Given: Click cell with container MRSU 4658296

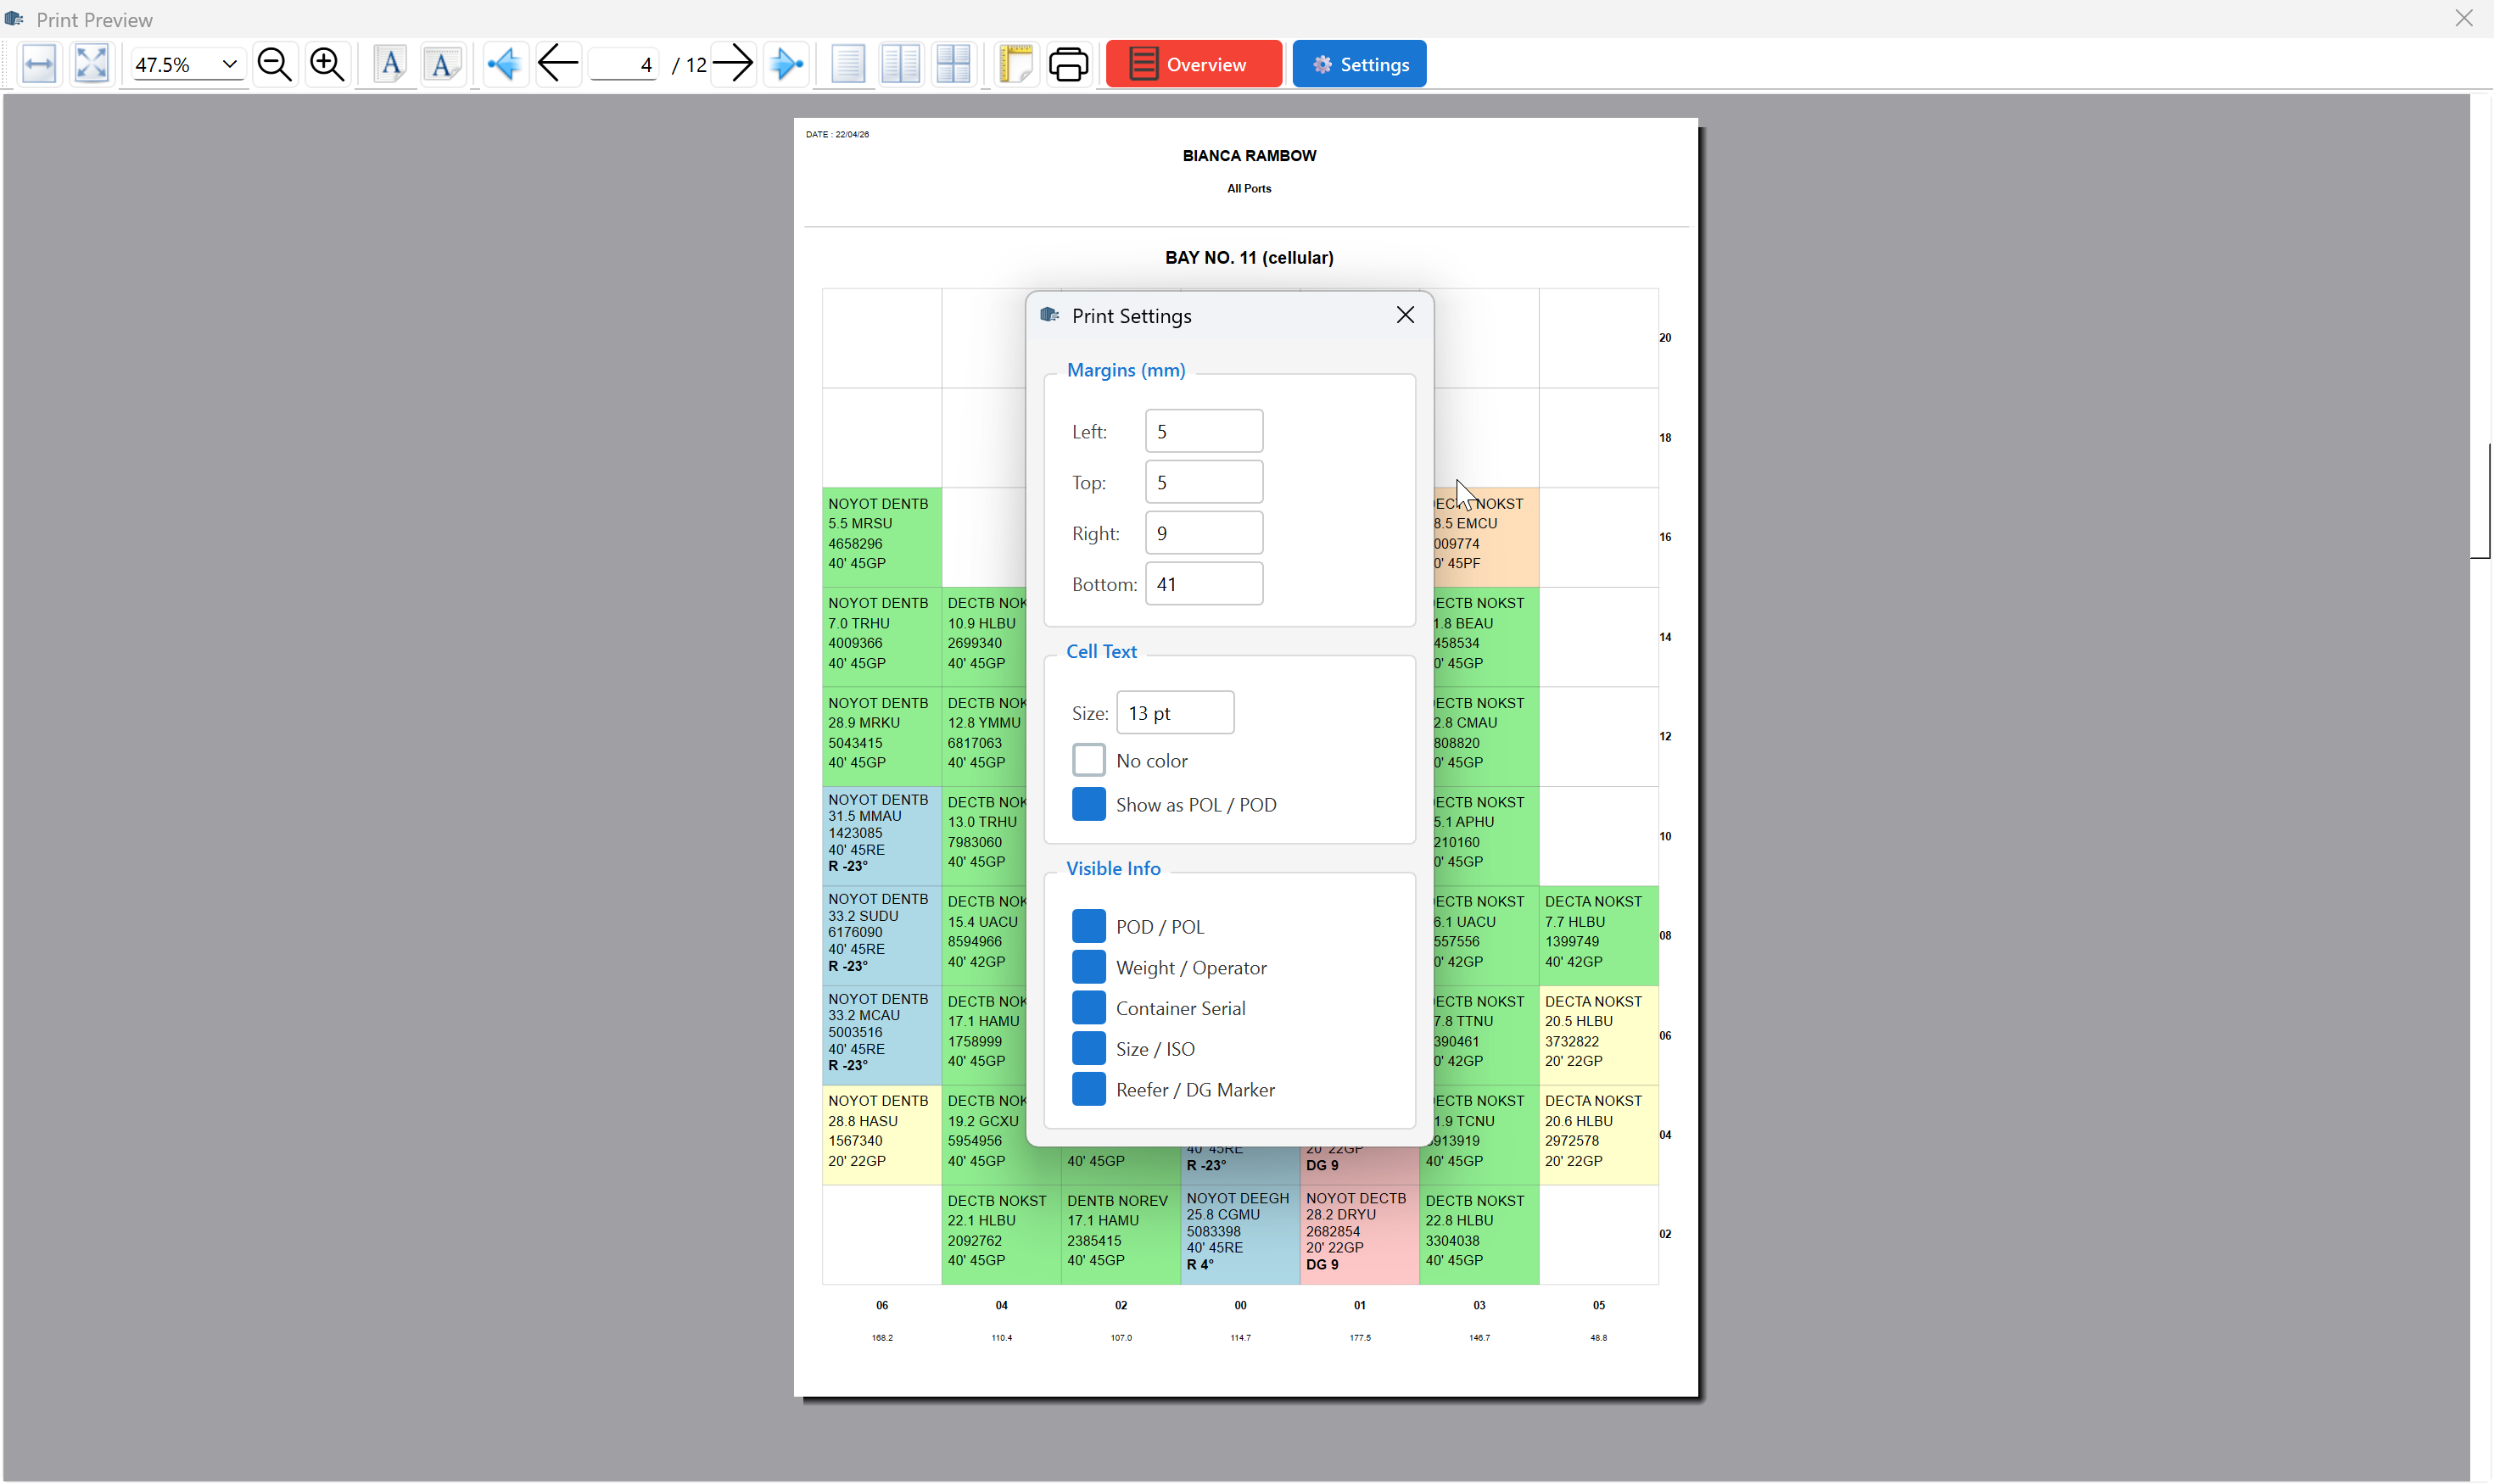Looking at the screenshot, I should 881,537.
